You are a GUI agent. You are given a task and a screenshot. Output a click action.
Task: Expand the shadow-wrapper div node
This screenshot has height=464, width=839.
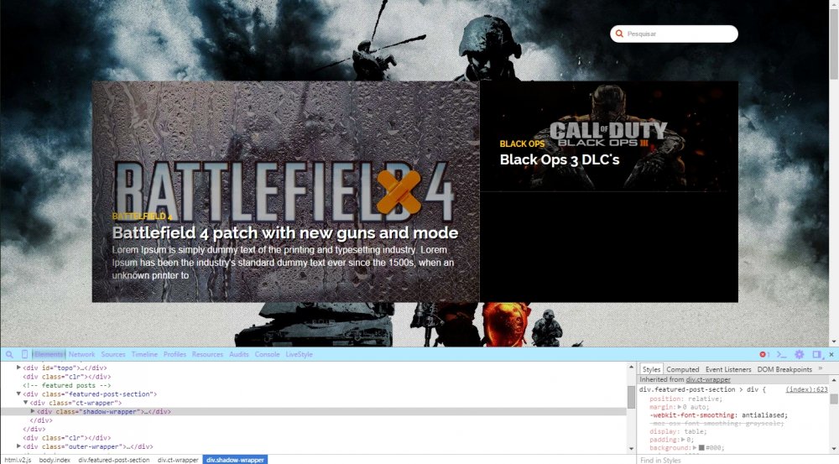tap(33, 411)
